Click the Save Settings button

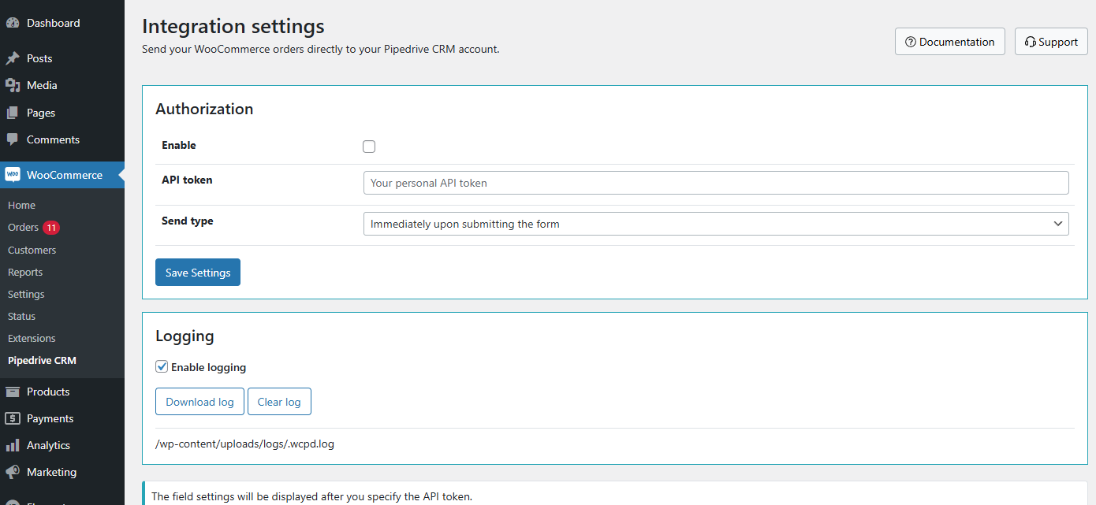[x=198, y=272]
